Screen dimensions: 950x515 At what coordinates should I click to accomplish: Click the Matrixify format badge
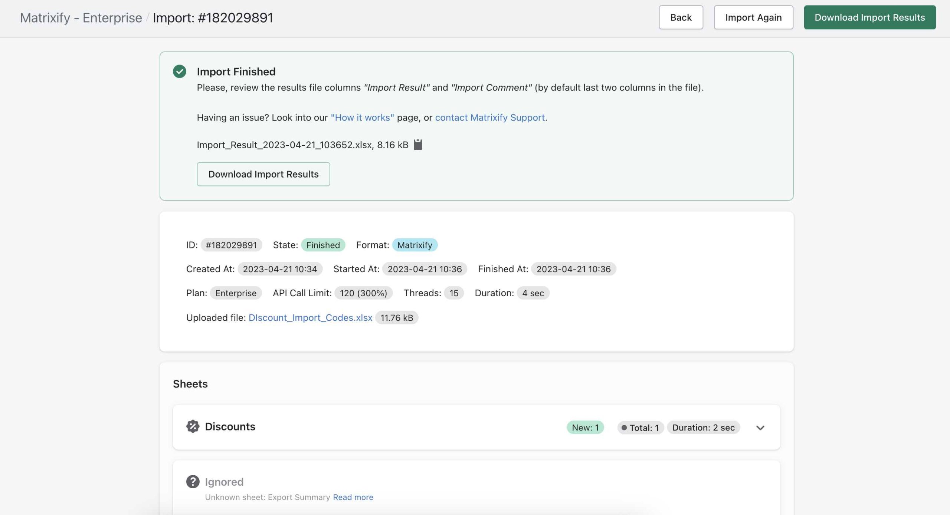tap(415, 245)
